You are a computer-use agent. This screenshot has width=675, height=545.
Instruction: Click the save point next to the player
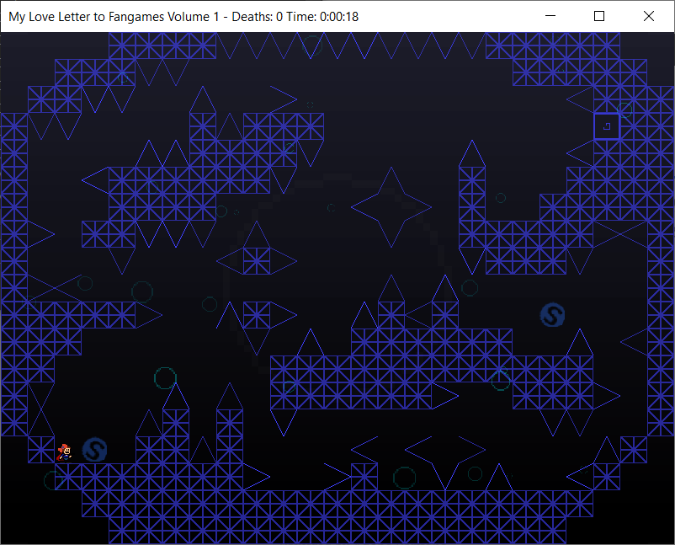point(95,450)
